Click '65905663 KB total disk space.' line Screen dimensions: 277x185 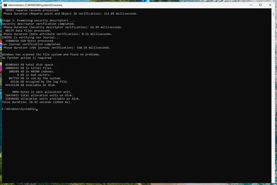(x=30, y=65)
